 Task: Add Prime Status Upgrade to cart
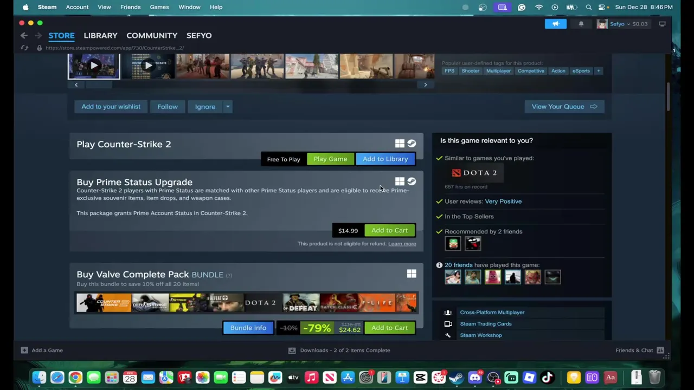click(389, 230)
